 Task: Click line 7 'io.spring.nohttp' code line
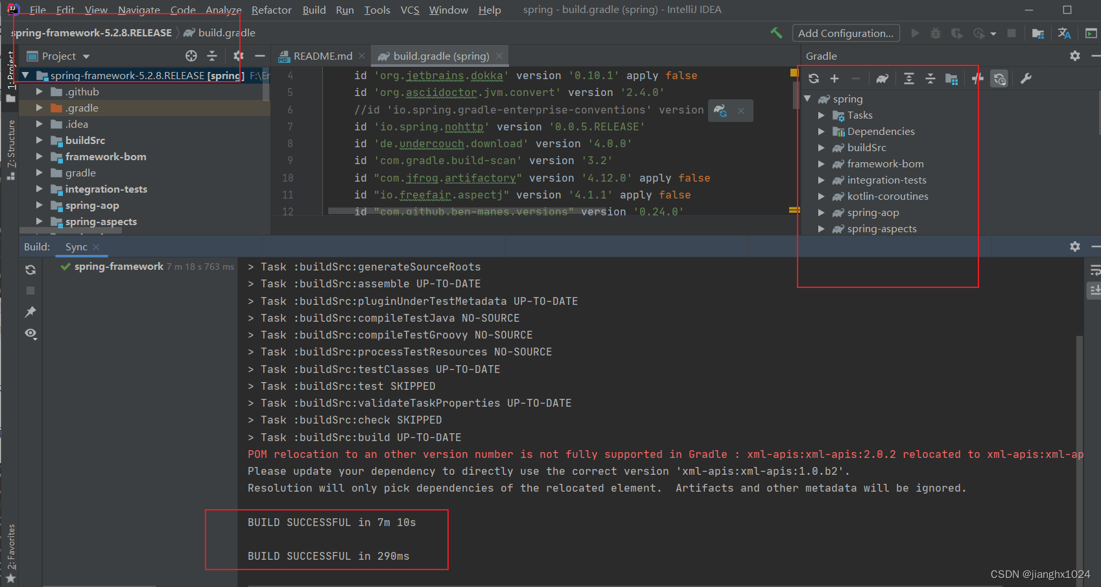click(499, 126)
